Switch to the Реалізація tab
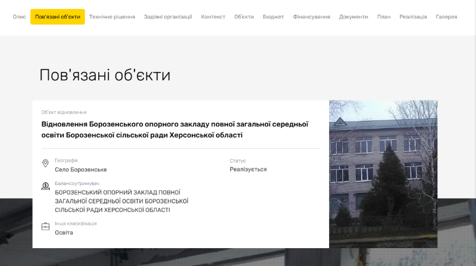476x266 pixels. [413, 17]
